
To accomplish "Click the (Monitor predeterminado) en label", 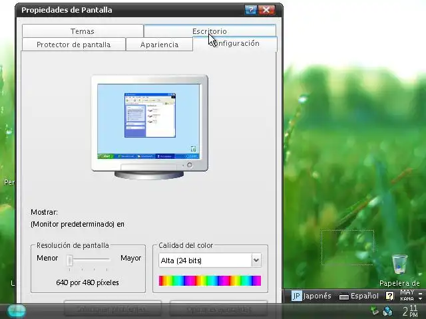I will click(77, 225).
